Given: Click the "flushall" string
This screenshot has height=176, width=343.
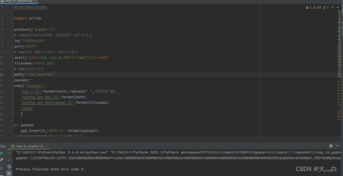Looking at the screenshot, I should [35, 86].
